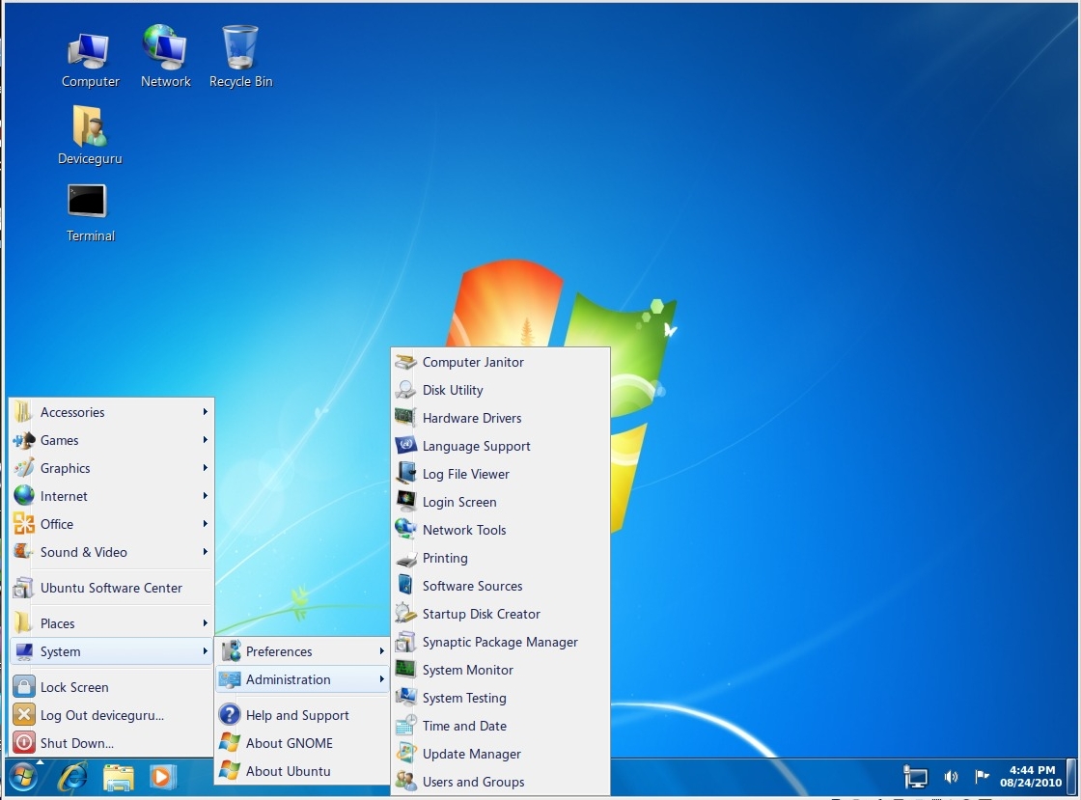Expand the Graphics submenu arrow
1081x800 pixels.
(205, 468)
